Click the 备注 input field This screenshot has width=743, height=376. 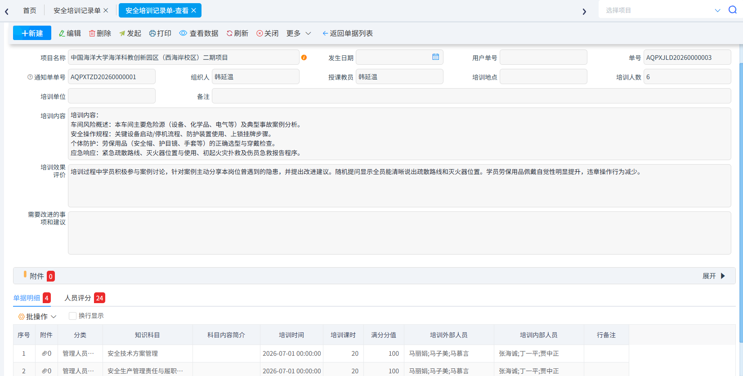coord(471,96)
